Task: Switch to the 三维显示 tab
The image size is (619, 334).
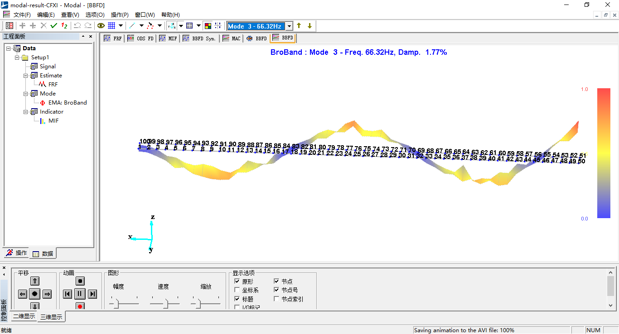Action: point(51,317)
